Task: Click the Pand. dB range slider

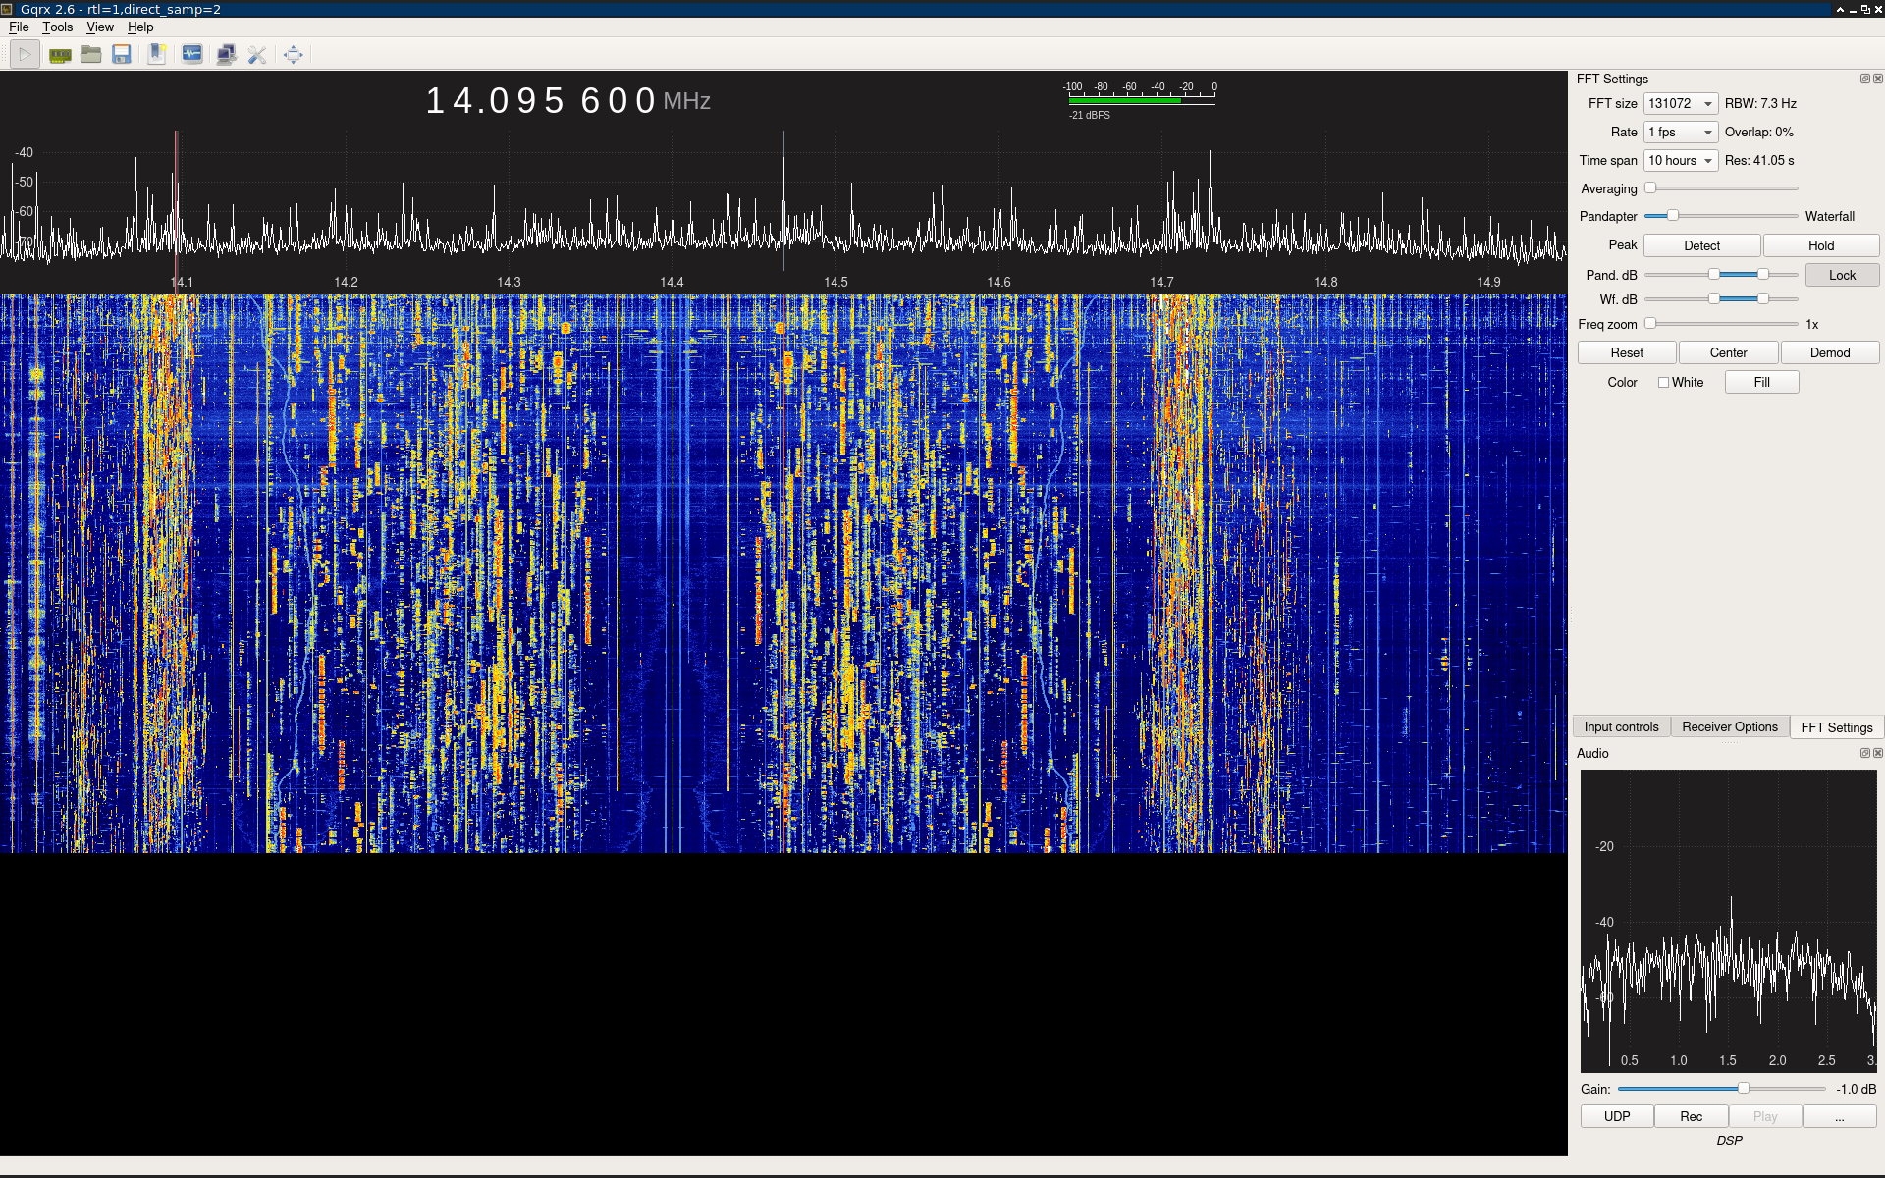Action: pyautogui.click(x=1721, y=275)
